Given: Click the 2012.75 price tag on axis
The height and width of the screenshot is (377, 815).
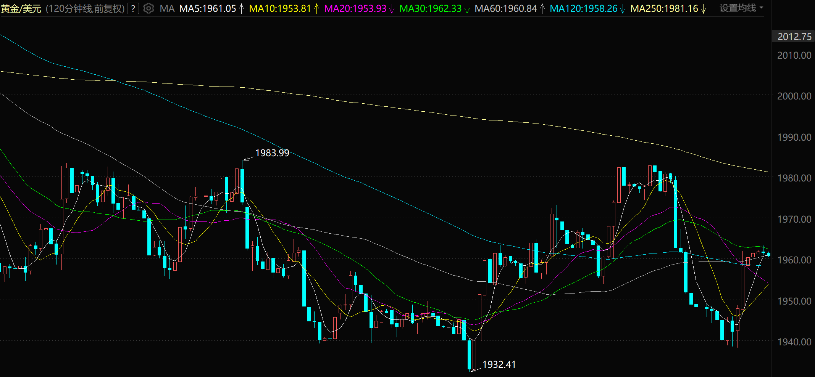Looking at the screenshot, I should click(x=793, y=37).
